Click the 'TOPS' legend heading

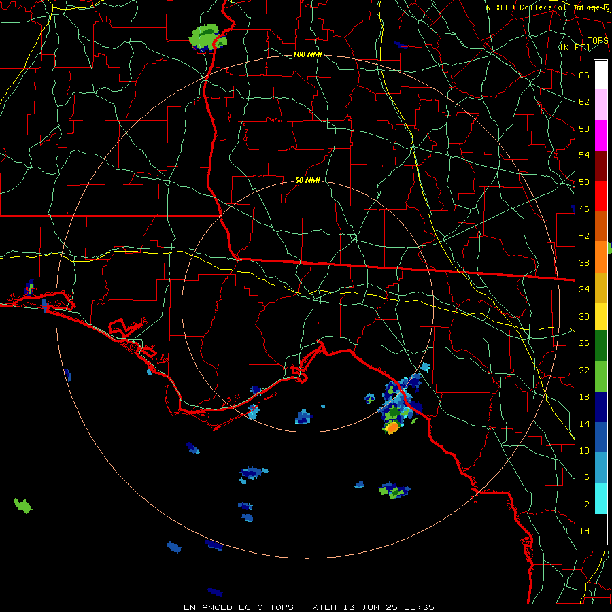click(x=598, y=41)
